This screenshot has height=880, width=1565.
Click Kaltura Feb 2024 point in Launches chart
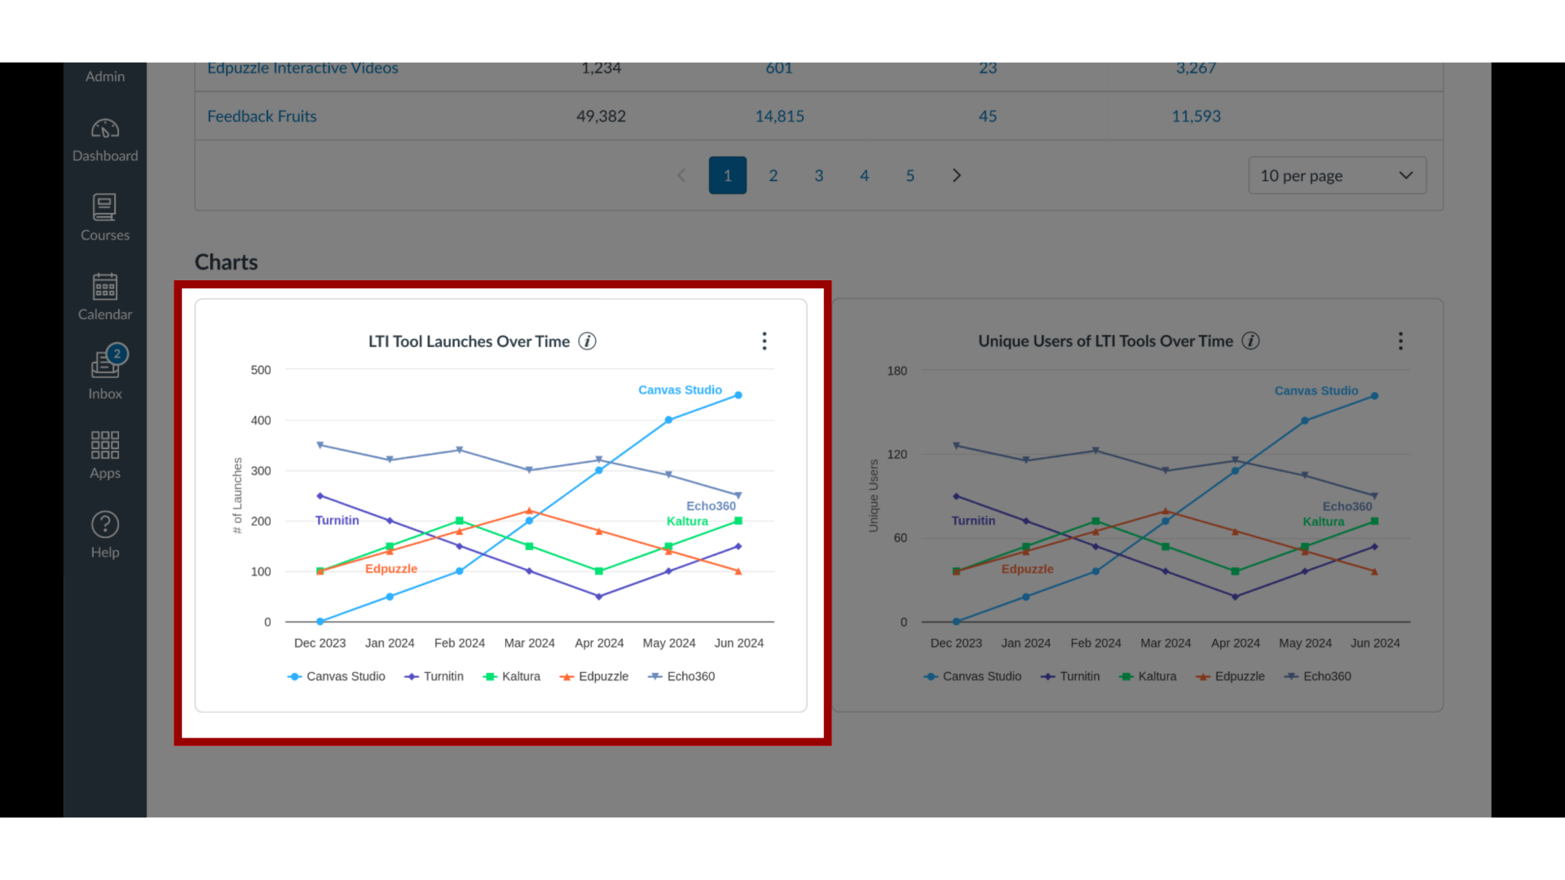coord(460,521)
